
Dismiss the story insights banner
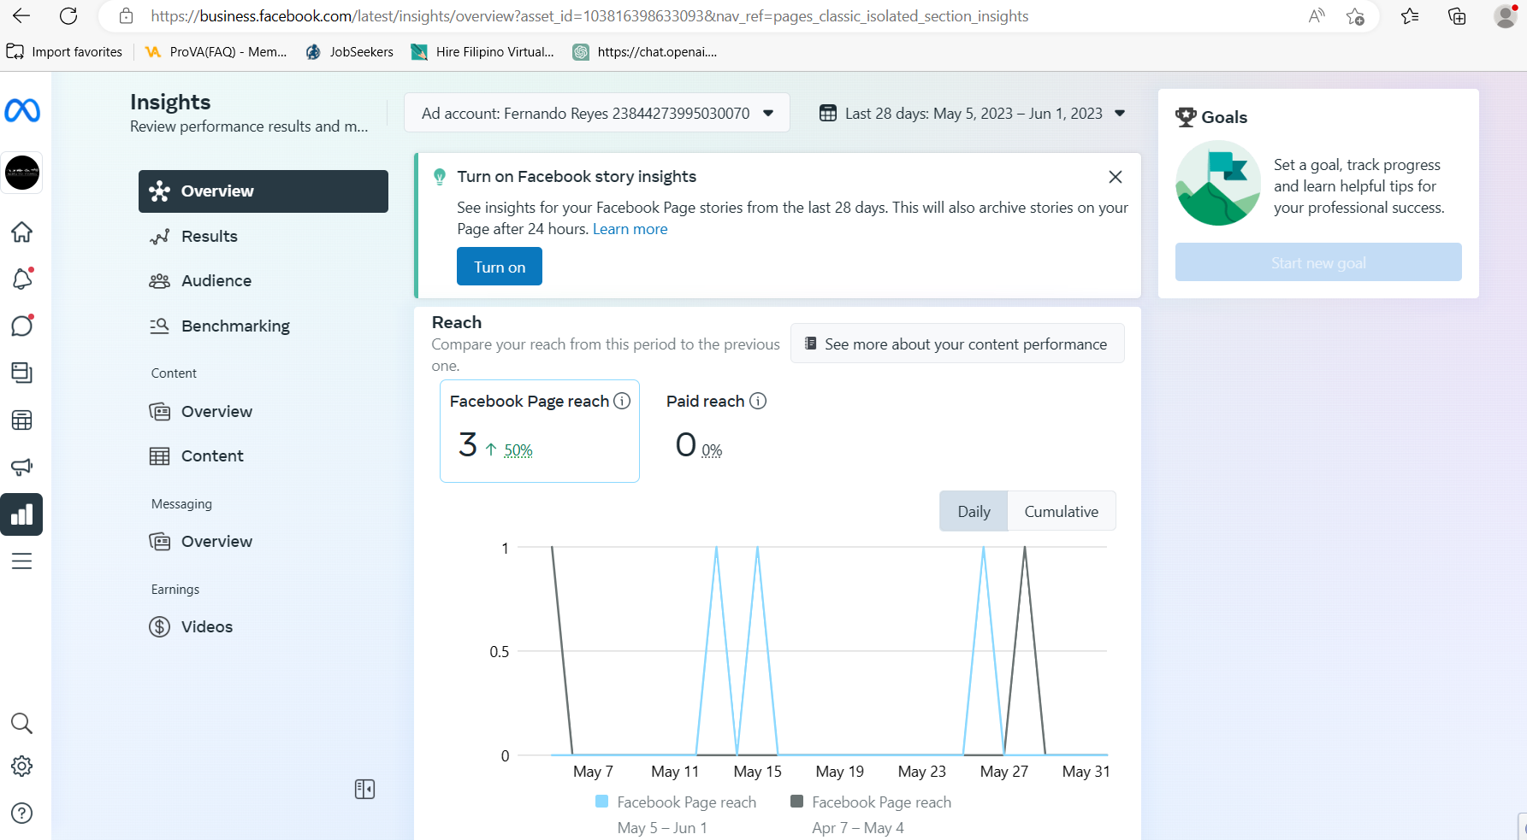1116,177
